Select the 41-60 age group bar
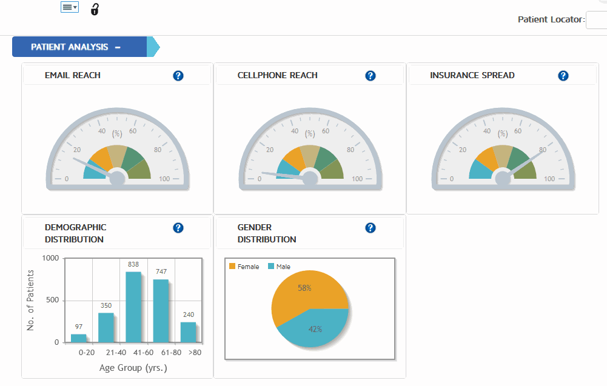Screen dimensions: 607x386 click(133, 307)
